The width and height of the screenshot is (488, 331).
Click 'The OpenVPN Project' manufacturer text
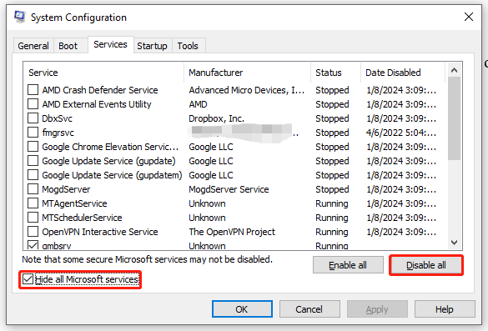[x=232, y=232]
